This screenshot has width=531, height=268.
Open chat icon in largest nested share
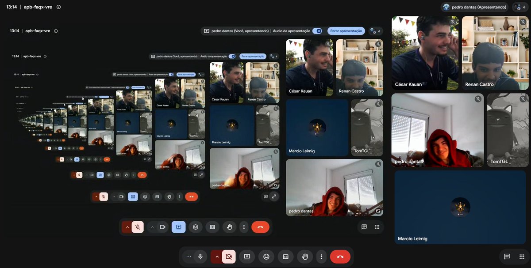(364, 227)
